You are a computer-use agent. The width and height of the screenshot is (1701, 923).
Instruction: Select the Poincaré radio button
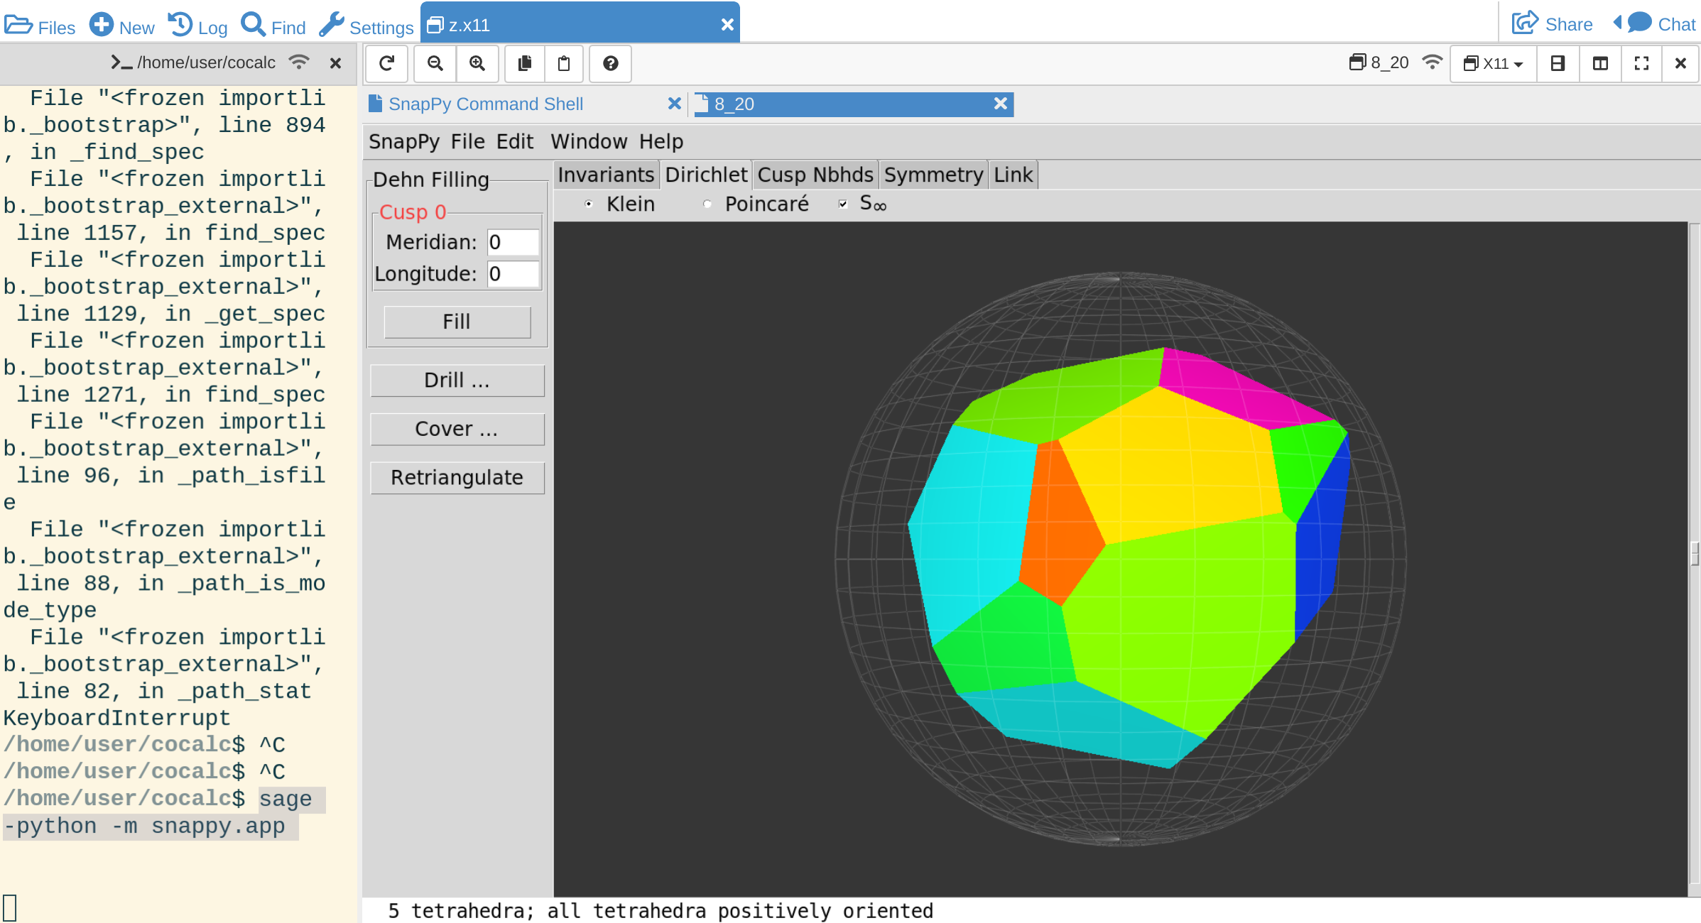tap(707, 204)
